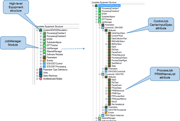Select StartMethod attribute row
Screen dimensions: 180x121
click(116, 63)
